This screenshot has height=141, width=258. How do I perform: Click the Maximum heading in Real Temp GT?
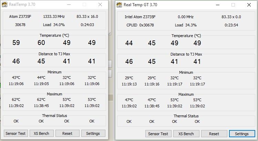(x=186, y=94)
